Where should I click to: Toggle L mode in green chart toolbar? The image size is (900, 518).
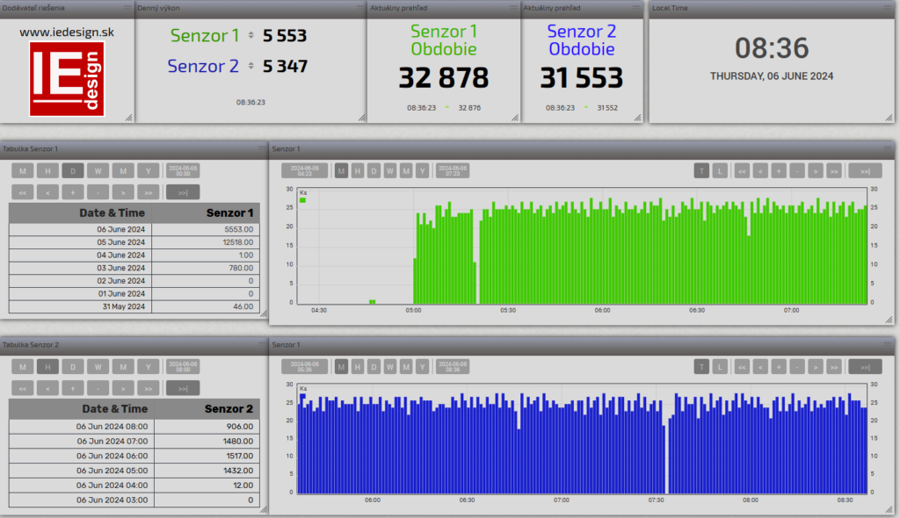[x=720, y=171]
